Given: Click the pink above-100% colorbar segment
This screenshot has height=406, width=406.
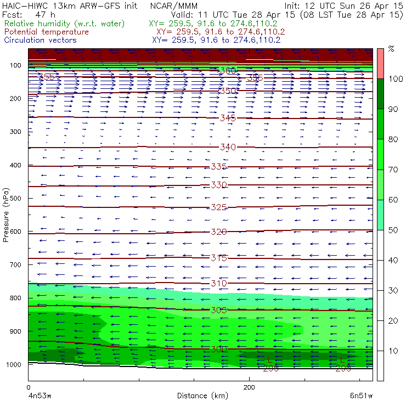Looking at the screenshot, I should 380,64.
